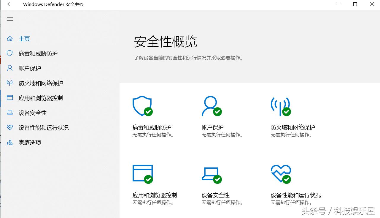Click the 应用和浏览器控制 window icon in sidebar

tap(10, 98)
